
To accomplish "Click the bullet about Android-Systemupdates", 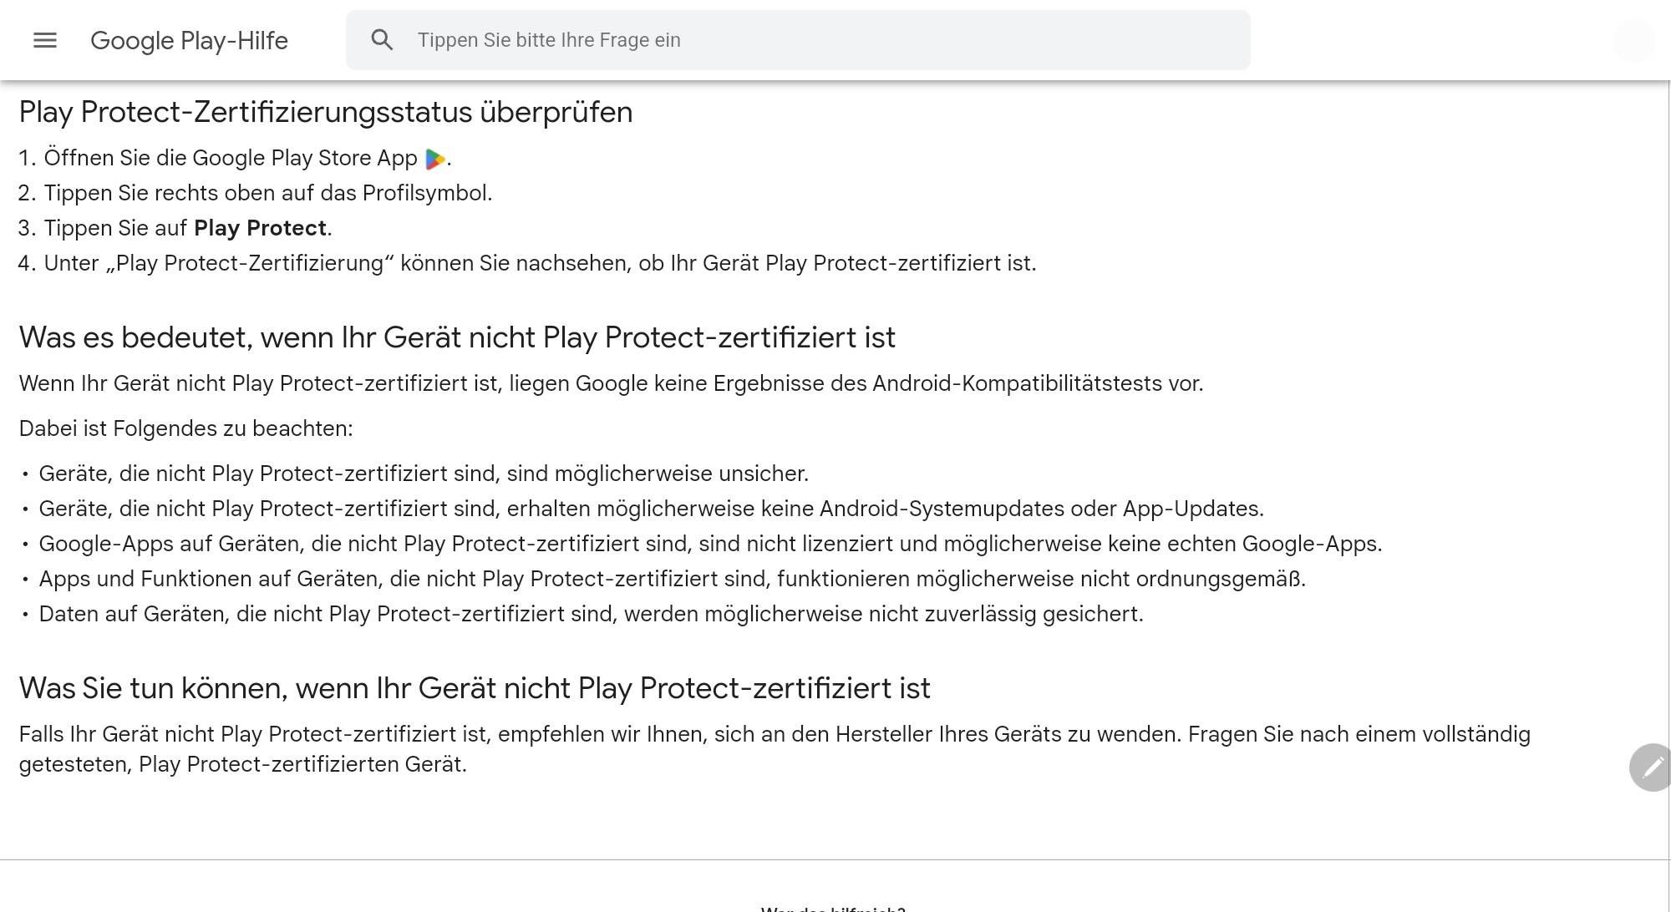I will [652, 509].
